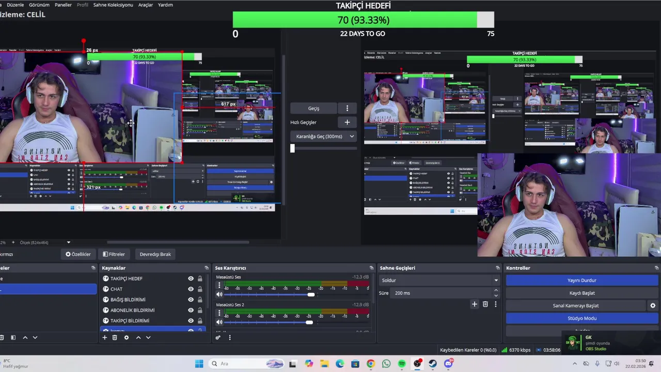
Task: Mute Masaüstü Ses with the speaker icon
Action: pos(219,295)
